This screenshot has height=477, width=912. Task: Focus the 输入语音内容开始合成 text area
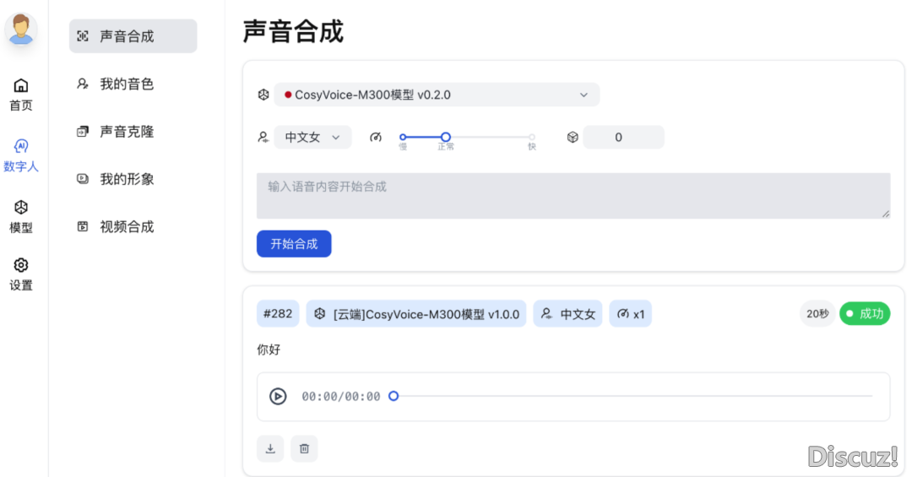573,196
